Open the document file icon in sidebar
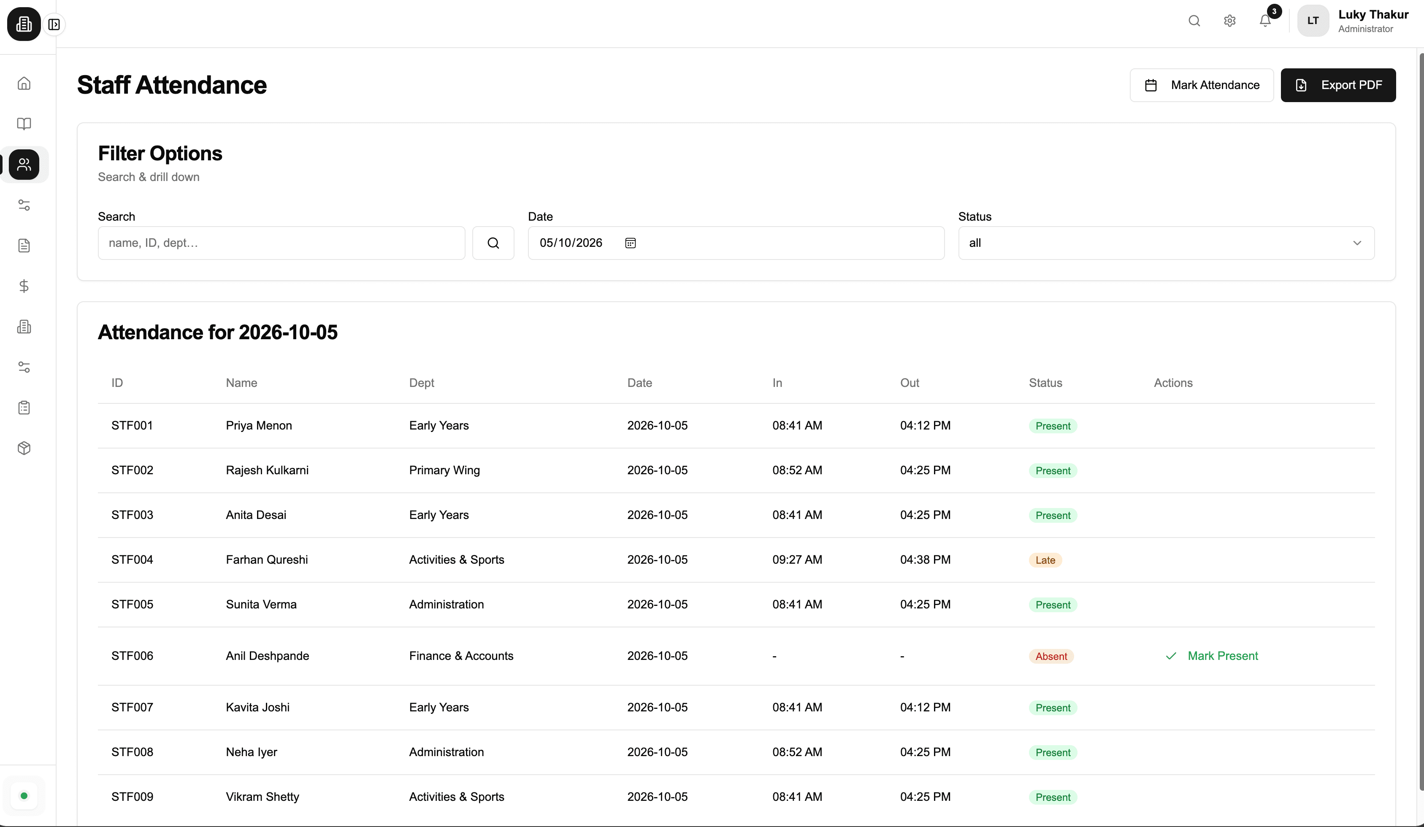 [x=24, y=246]
